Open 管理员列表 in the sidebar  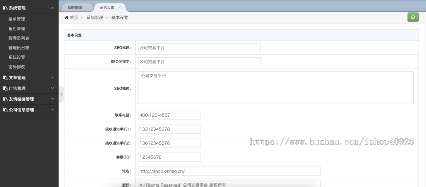click(x=19, y=38)
